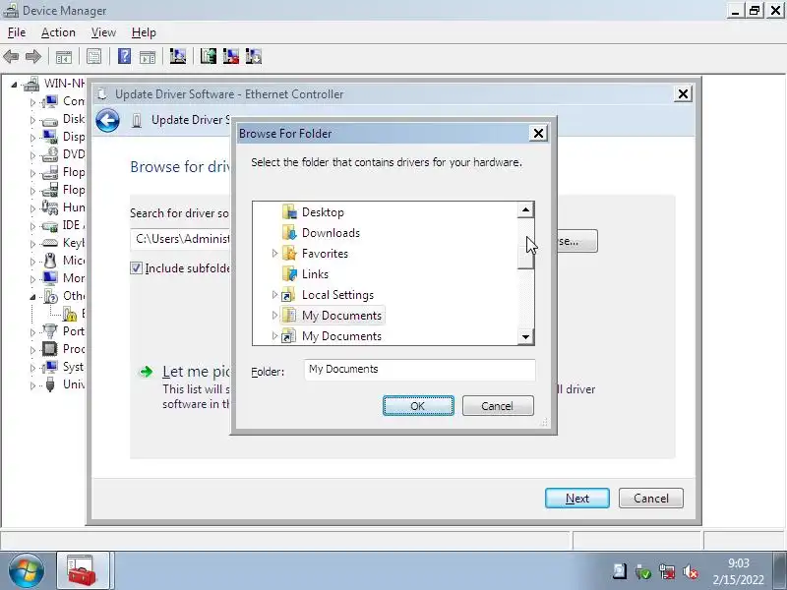The image size is (787, 590).
Task: Expand the highlighted My Documents node
Action: (x=274, y=315)
